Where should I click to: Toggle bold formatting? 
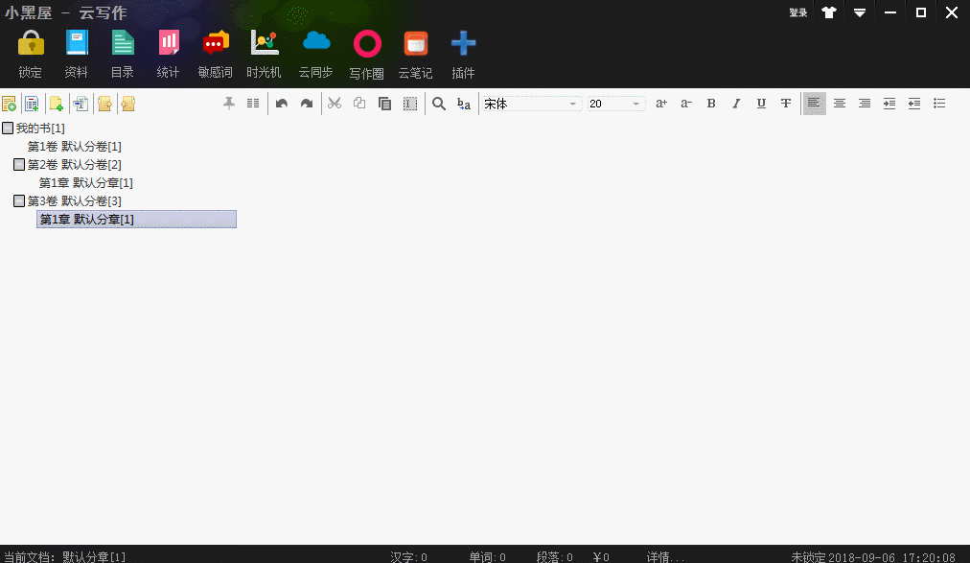711,104
